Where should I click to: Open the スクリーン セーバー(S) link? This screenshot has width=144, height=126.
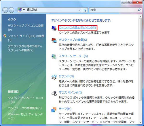coord(73,56)
